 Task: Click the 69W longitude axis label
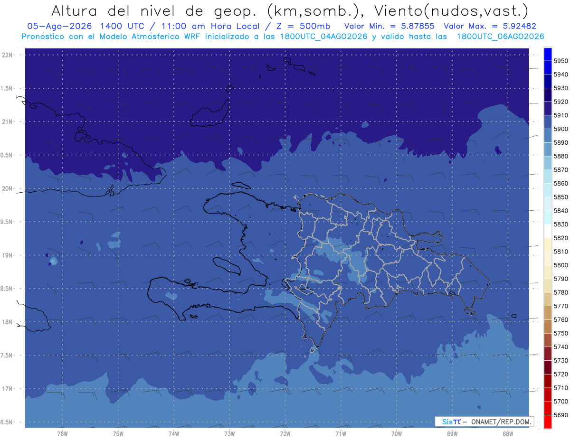[452, 433]
